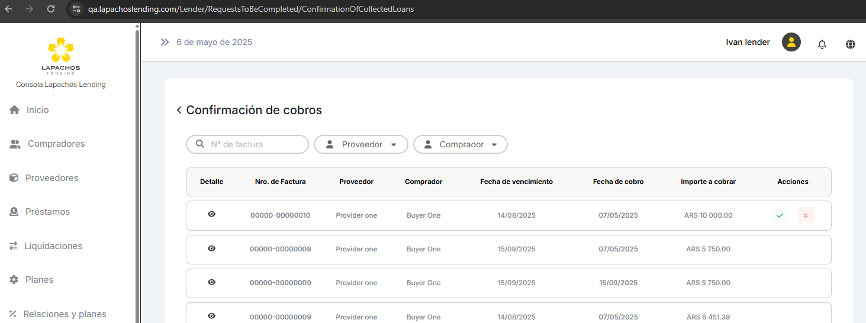
Task: Go back using arrow beside Confirmación de cobros
Action: pyautogui.click(x=179, y=111)
